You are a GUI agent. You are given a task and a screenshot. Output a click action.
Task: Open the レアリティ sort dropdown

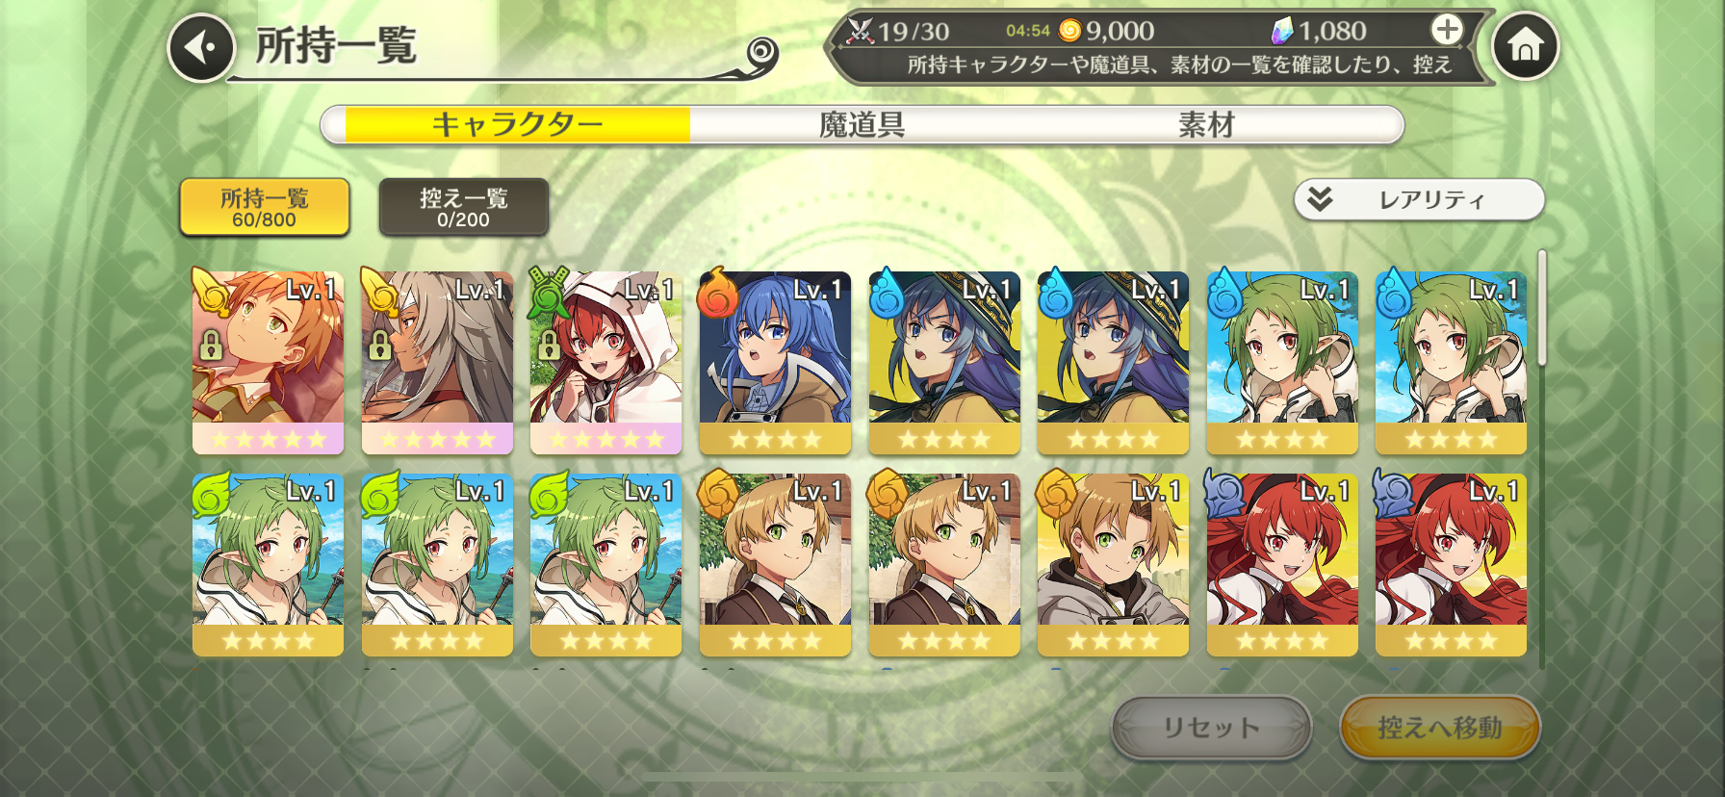[x=1419, y=199]
